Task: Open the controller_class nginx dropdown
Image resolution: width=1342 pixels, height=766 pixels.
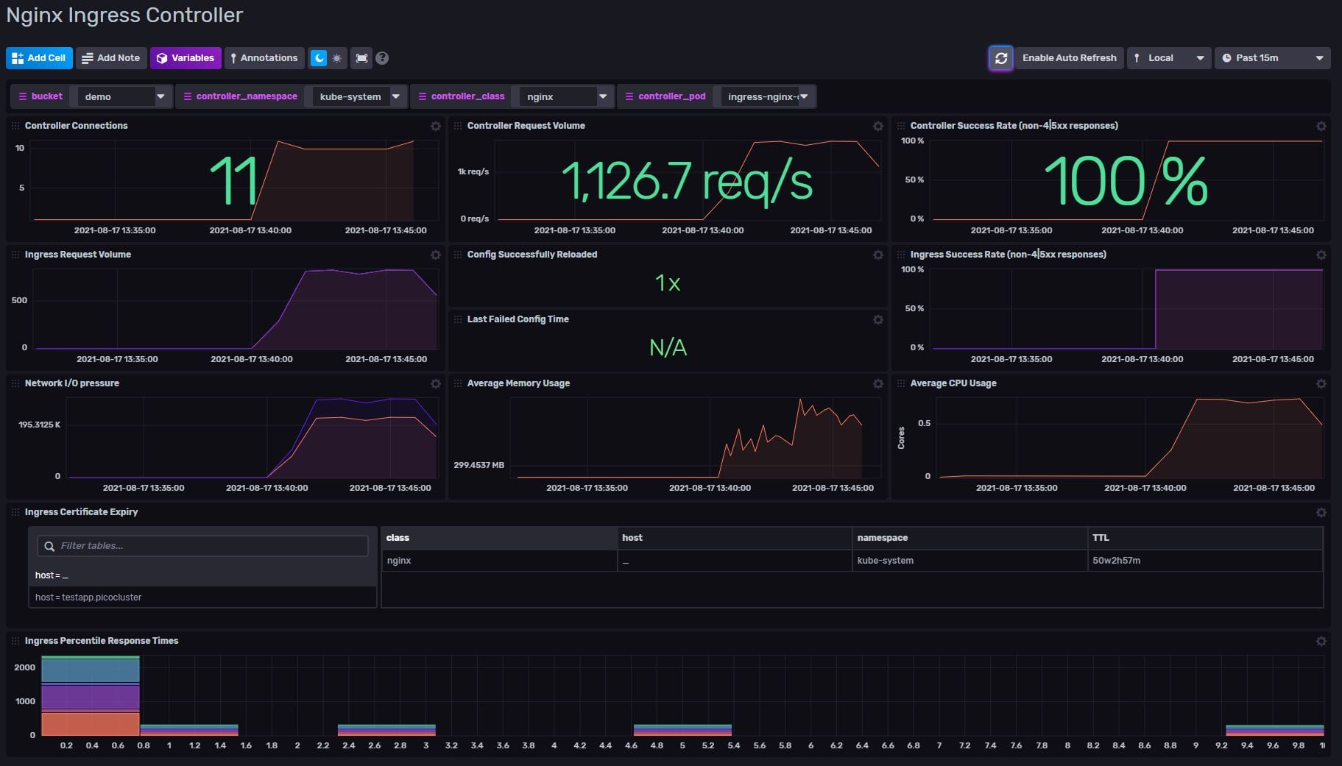Action: (563, 96)
